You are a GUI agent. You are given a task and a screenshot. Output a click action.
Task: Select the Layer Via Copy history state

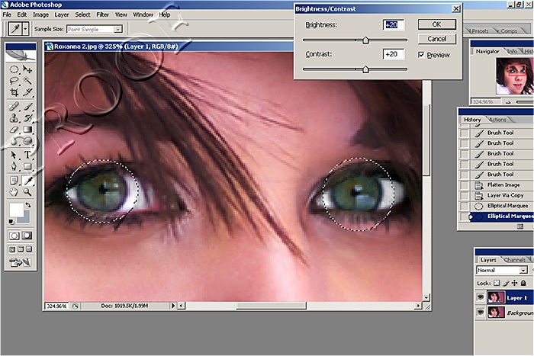503,195
